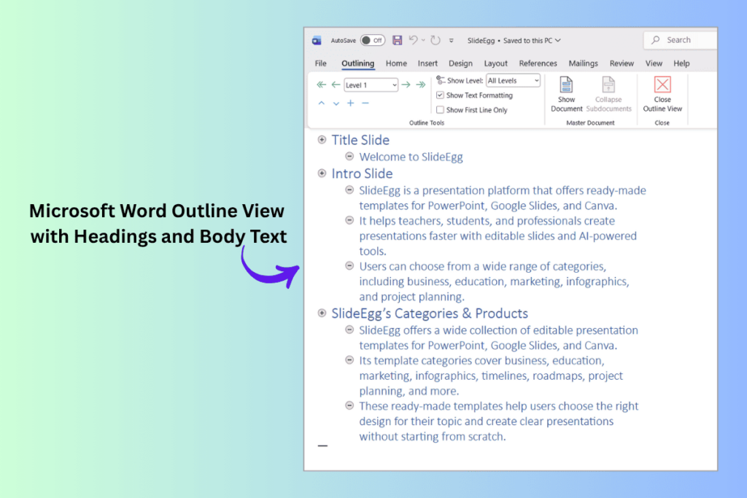Expand the Title Slide heading plus symbol

coord(322,139)
